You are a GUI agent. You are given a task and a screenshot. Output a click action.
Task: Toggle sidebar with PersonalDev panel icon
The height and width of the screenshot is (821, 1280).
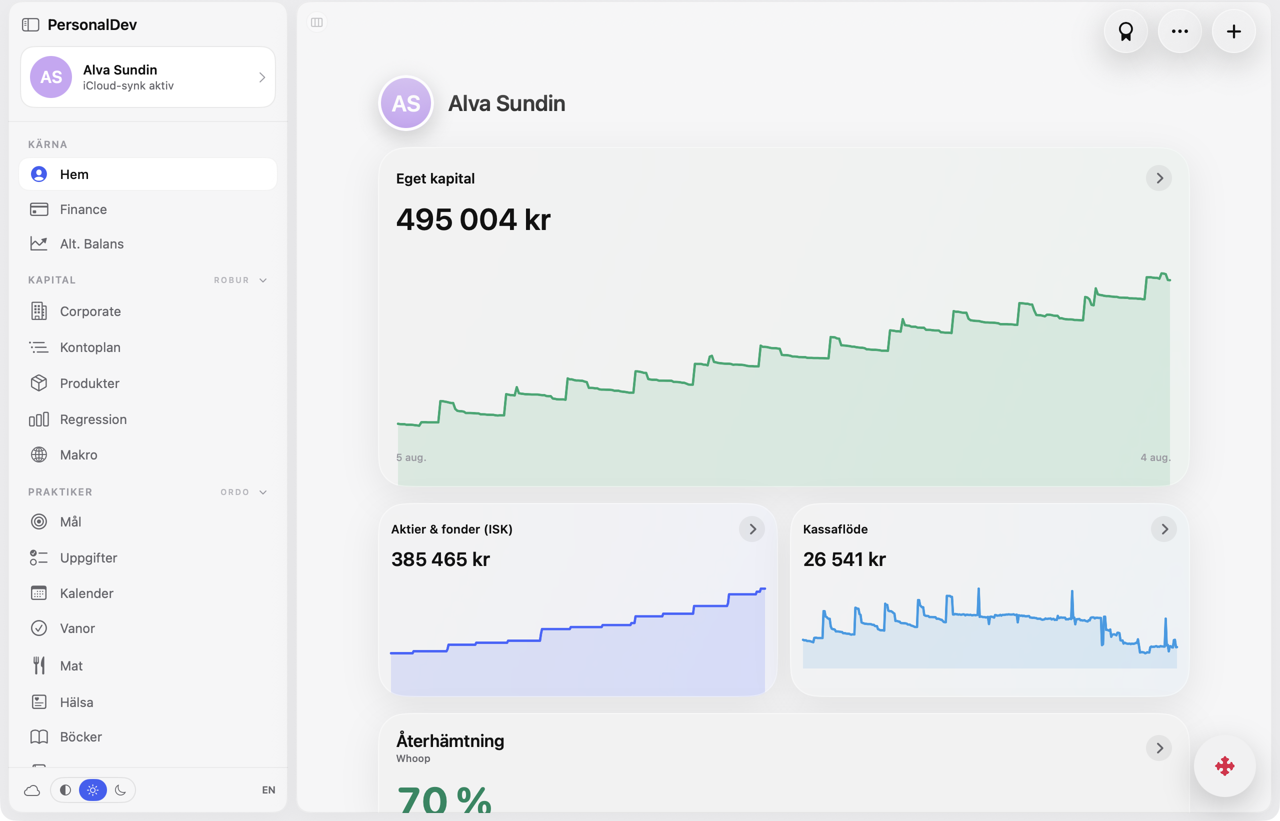point(30,24)
